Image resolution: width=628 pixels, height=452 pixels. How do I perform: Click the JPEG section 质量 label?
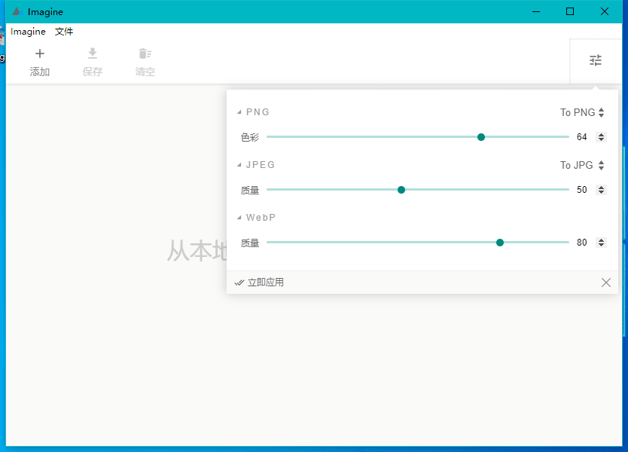point(250,191)
